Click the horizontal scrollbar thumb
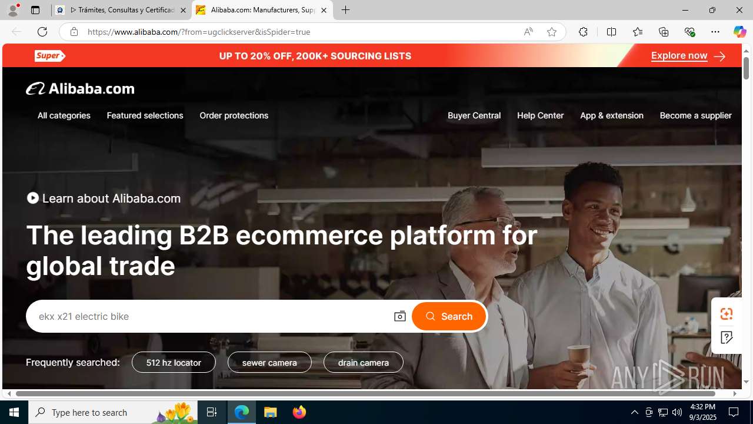This screenshot has height=424, width=753. tap(365, 393)
